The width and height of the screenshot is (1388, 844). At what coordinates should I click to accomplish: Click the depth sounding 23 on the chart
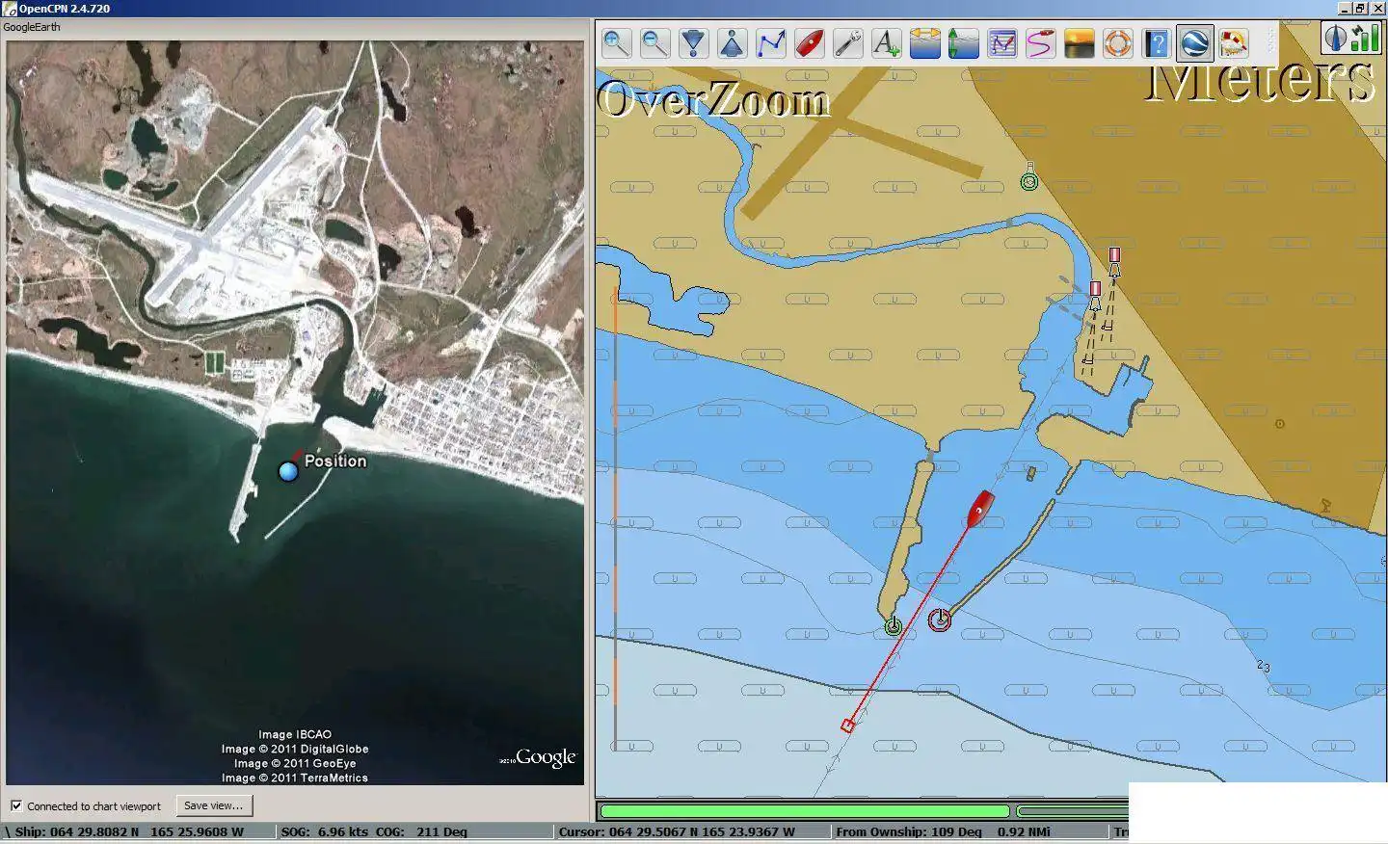pos(1264,666)
